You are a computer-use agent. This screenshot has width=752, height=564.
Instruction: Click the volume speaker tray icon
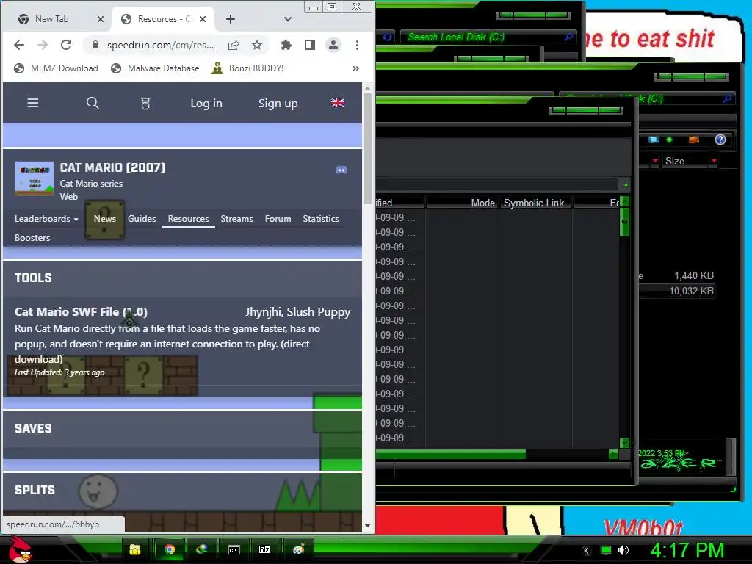[623, 550]
